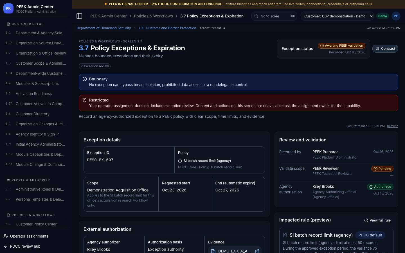The image size is (405, 253).
Task: Open external link icon for DEMO-EX-007 evidence
Action: pos(257,251)
